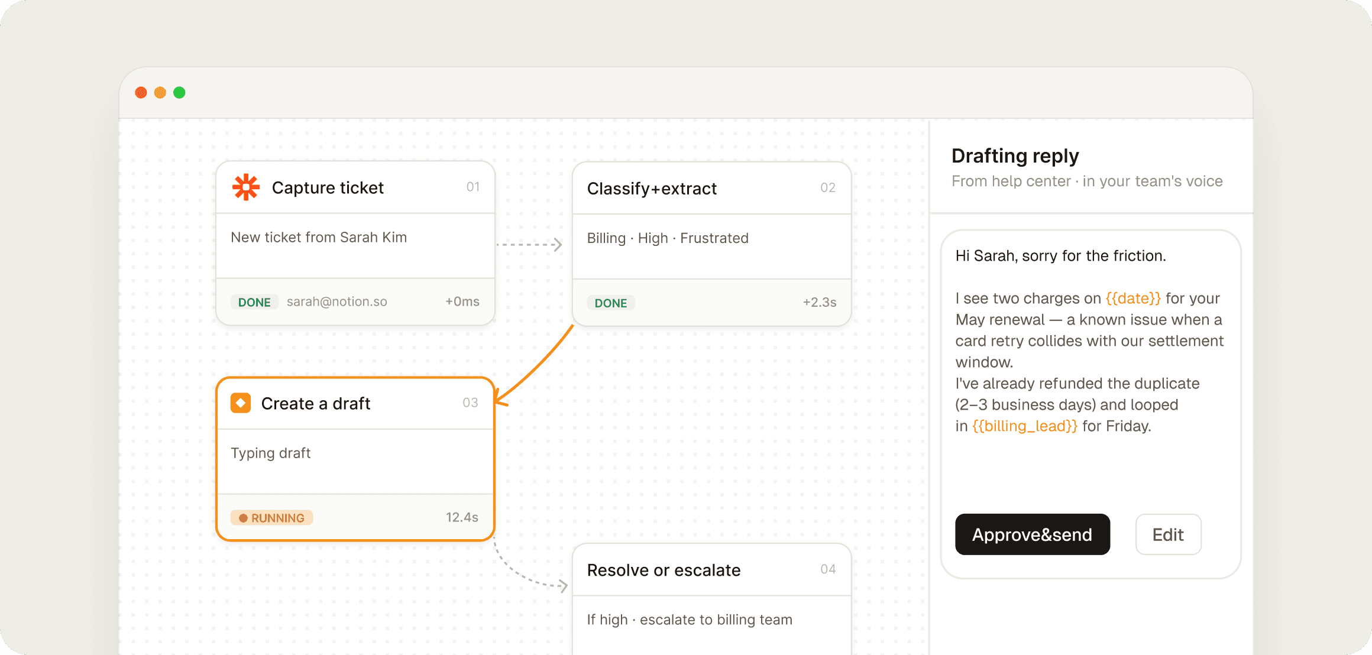Click 'Billing · High · Frustrated' text
1372x655 pixels.
pyautogui.click(x=668, y=238)
